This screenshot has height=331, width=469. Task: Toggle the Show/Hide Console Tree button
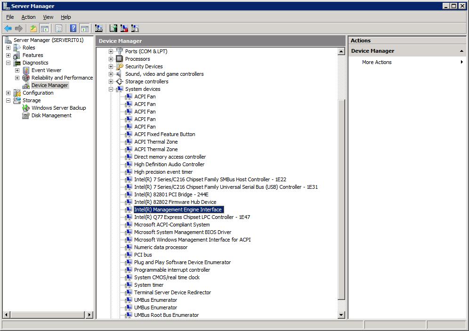coord(45,28)
